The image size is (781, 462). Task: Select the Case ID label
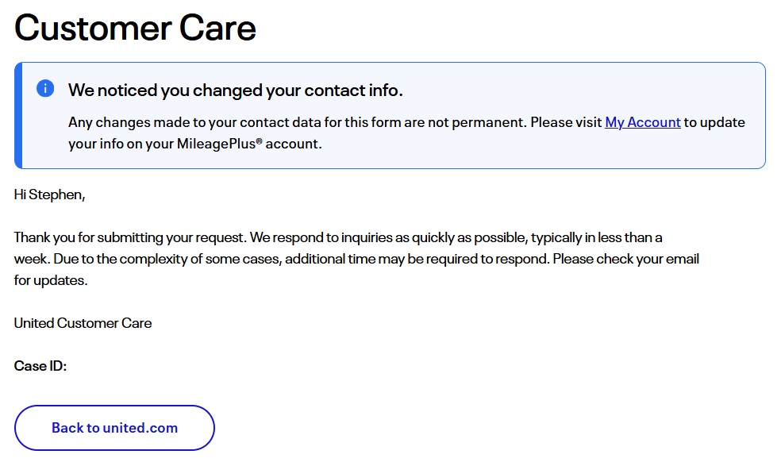coord(40,366)
